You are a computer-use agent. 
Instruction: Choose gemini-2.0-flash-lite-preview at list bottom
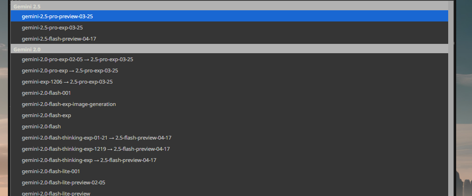229,192
